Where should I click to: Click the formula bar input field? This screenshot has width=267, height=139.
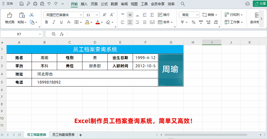pyautogui.click(x=167, y=34)
